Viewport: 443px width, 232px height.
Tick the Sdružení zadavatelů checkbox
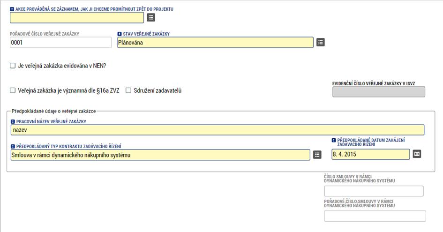[x=128, y=90]
